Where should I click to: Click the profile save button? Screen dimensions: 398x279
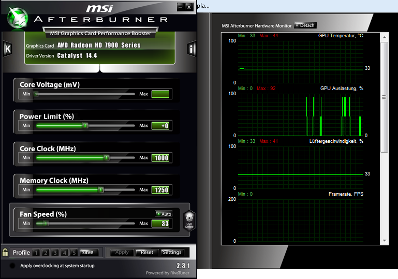click(89, 253)
